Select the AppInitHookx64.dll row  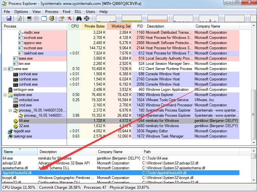click(x=121, y=173)
